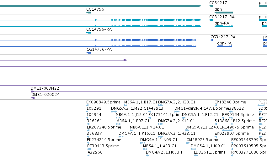Open the dpn-RA transcript label
Screen dimensions: 267x157
222,23
